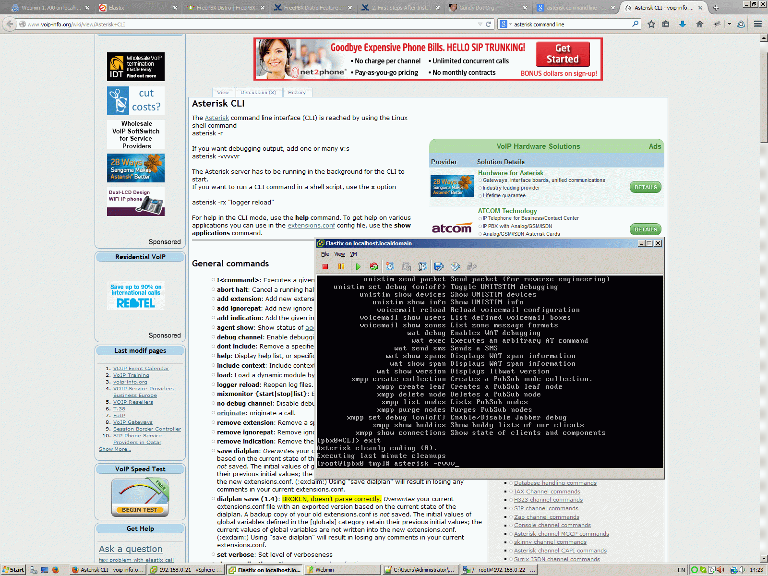768x576 pixels.
Task: Show the bookmarks list icon
Action: point(666,24)
